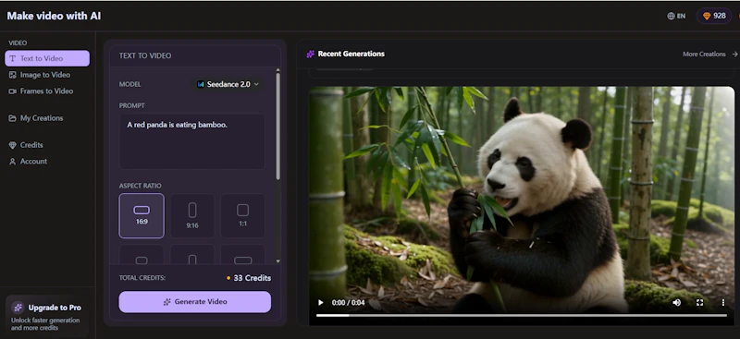This screenshot has height=339, width=740.
Task: Open the Text to Video sidebar item
Action: (x=47, y=58)
